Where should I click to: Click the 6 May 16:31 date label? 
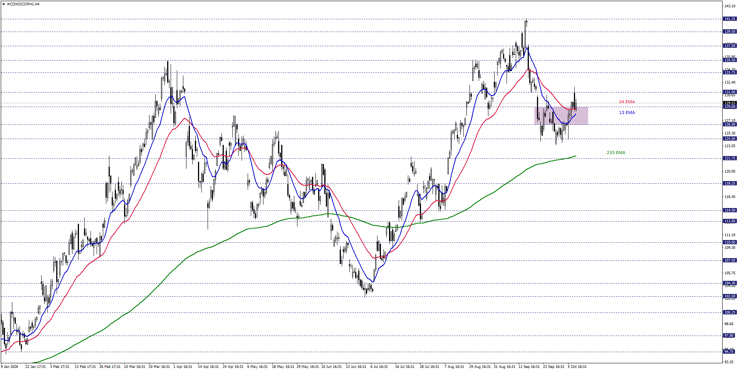tap(257, 367)
